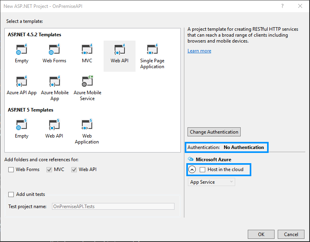Select the ASP.NET 4.5.2 Empty template
This screenshot has height=242, width=310.
(x=22, y=54)
